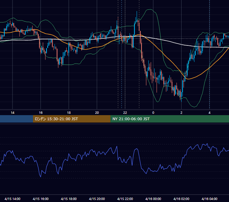Screen dimensions: 229x202
Task: Click the blue session bar before ロンドン
Action: 17,119
